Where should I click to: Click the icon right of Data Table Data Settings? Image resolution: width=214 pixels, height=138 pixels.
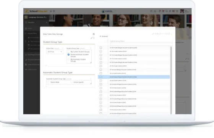94,34
